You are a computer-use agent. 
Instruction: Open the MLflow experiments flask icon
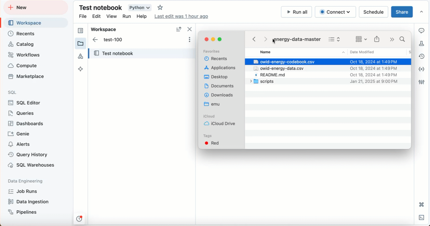[421, 43]
